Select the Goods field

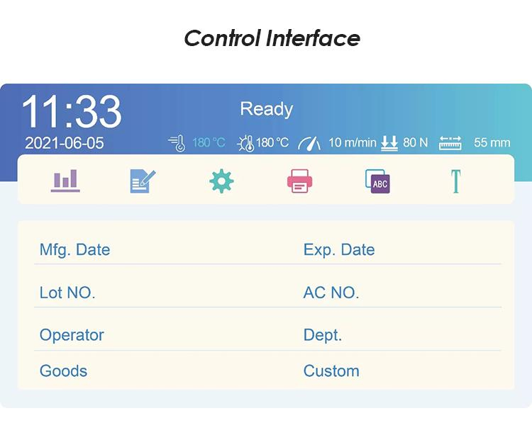(x=63, y=371)
